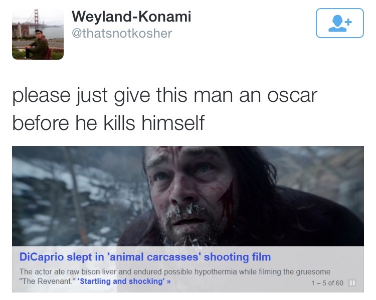Open the DiCaprio 'animal carcasses' headline
376x300 pixels.
(145, 257)
